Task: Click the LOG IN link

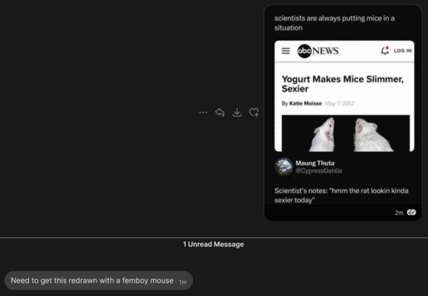Action: (403, 50)
